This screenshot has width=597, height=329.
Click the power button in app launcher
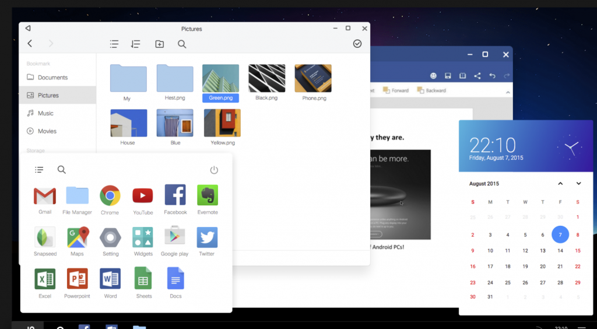coord(215,170)
